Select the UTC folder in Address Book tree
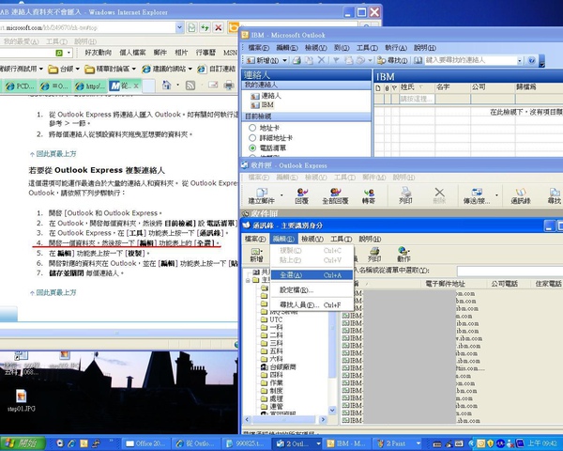This screenshot has height=451, width=563. (272, 319)
